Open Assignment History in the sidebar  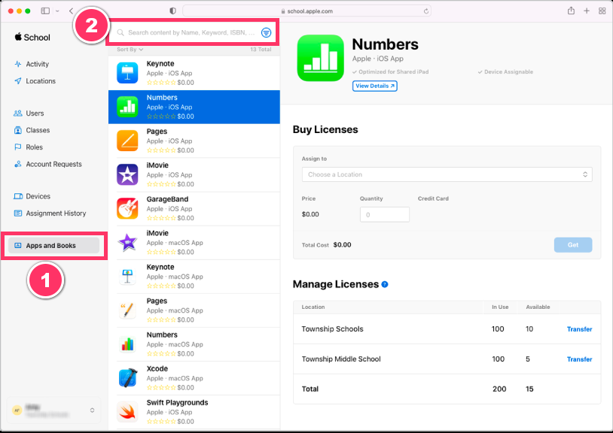coord(56,213)
